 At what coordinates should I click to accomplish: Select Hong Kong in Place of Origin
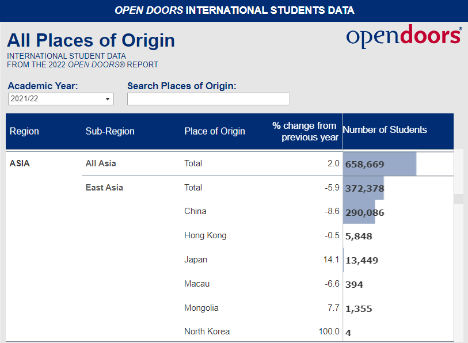pyautogui.click(x=206, y=235)
